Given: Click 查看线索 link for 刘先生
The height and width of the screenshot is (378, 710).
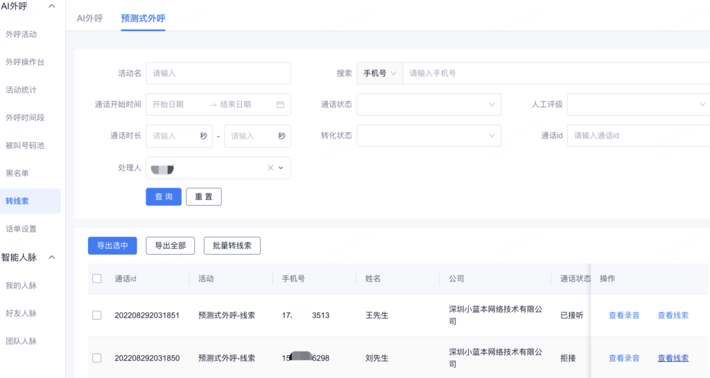Looking at the screenshot, I should tap(673, 358).
